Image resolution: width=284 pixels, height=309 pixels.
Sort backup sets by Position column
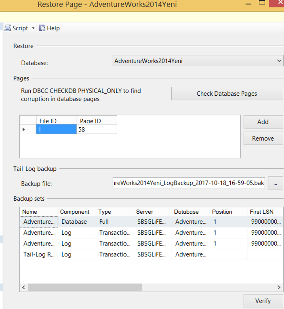pyautogui.click(x=229, y=212)
